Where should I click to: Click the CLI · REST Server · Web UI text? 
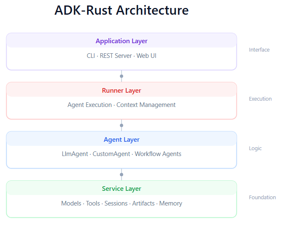click(122, 56)
